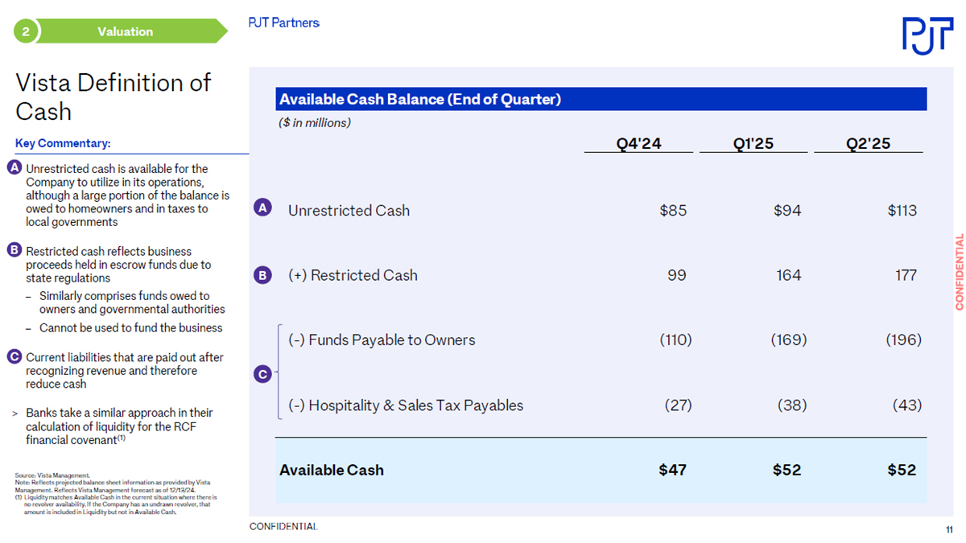Click the C badge next to the table bracket

262,374
